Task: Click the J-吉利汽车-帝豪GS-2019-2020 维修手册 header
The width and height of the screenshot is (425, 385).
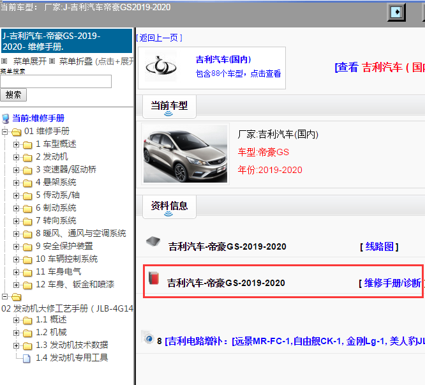Action: coord(66,41)
